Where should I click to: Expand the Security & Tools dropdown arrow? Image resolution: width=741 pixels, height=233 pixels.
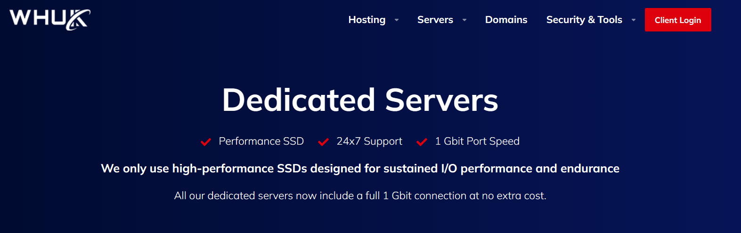pyautogui.click(x=634, y=20)
